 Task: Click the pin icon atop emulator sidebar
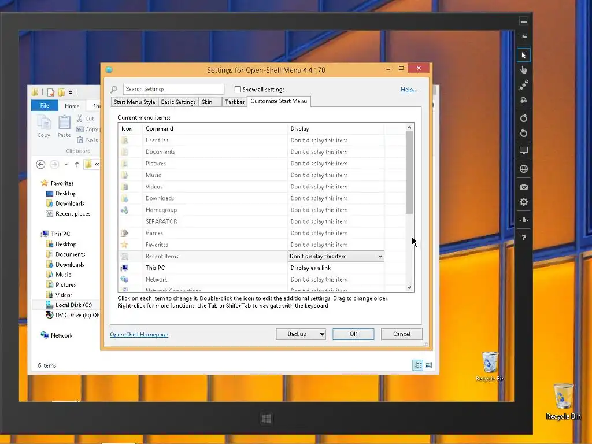[x=524, y=36]
